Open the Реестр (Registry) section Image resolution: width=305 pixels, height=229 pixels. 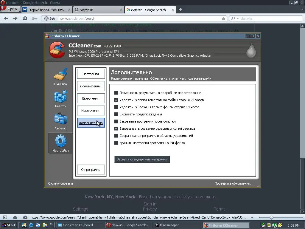60,99
